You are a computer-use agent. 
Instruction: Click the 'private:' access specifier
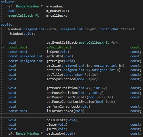click(8, 2)
